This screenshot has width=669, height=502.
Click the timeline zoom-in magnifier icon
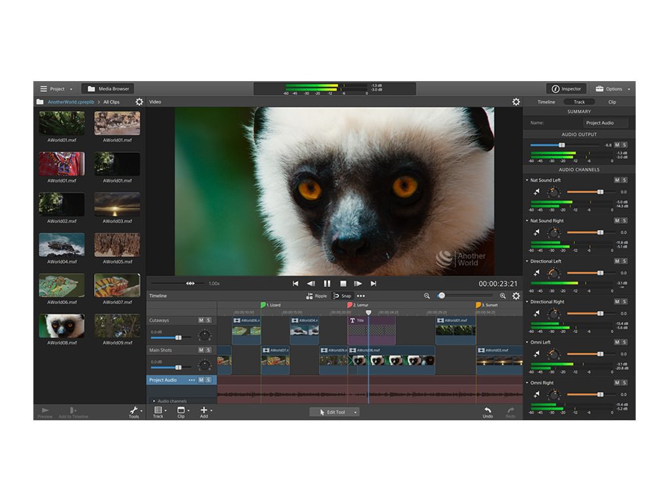[x=503, y=296]
